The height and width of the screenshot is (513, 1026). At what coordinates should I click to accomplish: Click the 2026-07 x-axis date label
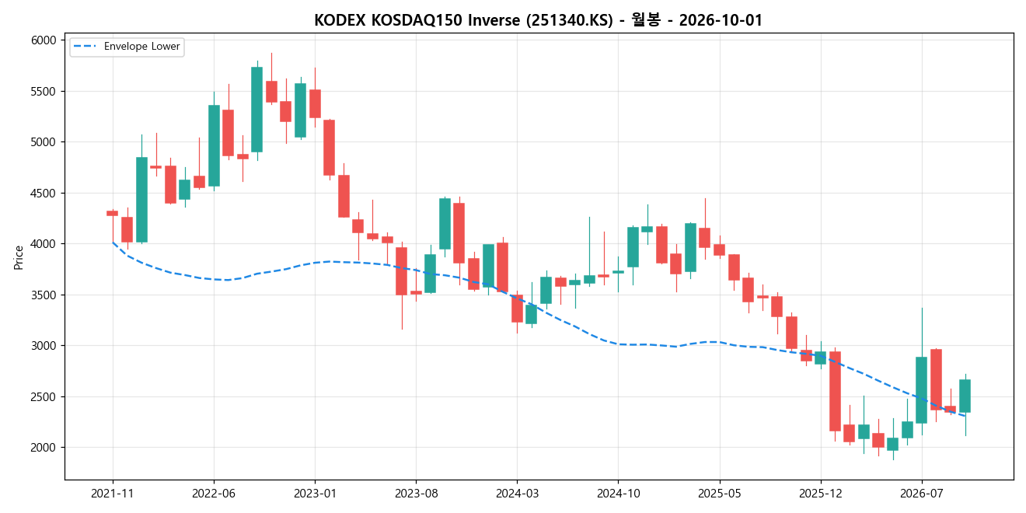tap(922, 492)
